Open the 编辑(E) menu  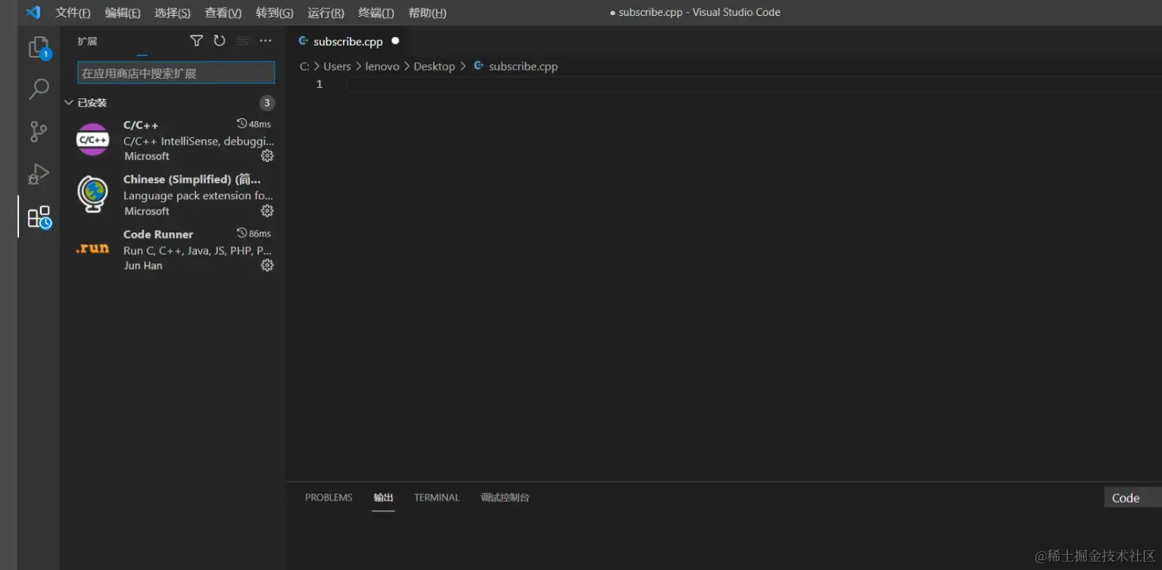tap(123, 13)
